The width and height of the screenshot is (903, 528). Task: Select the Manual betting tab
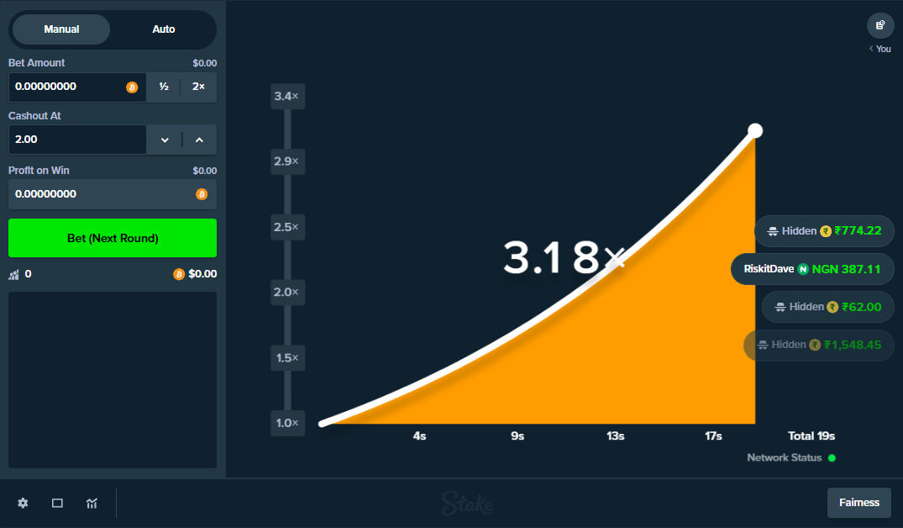click(60, 29)
